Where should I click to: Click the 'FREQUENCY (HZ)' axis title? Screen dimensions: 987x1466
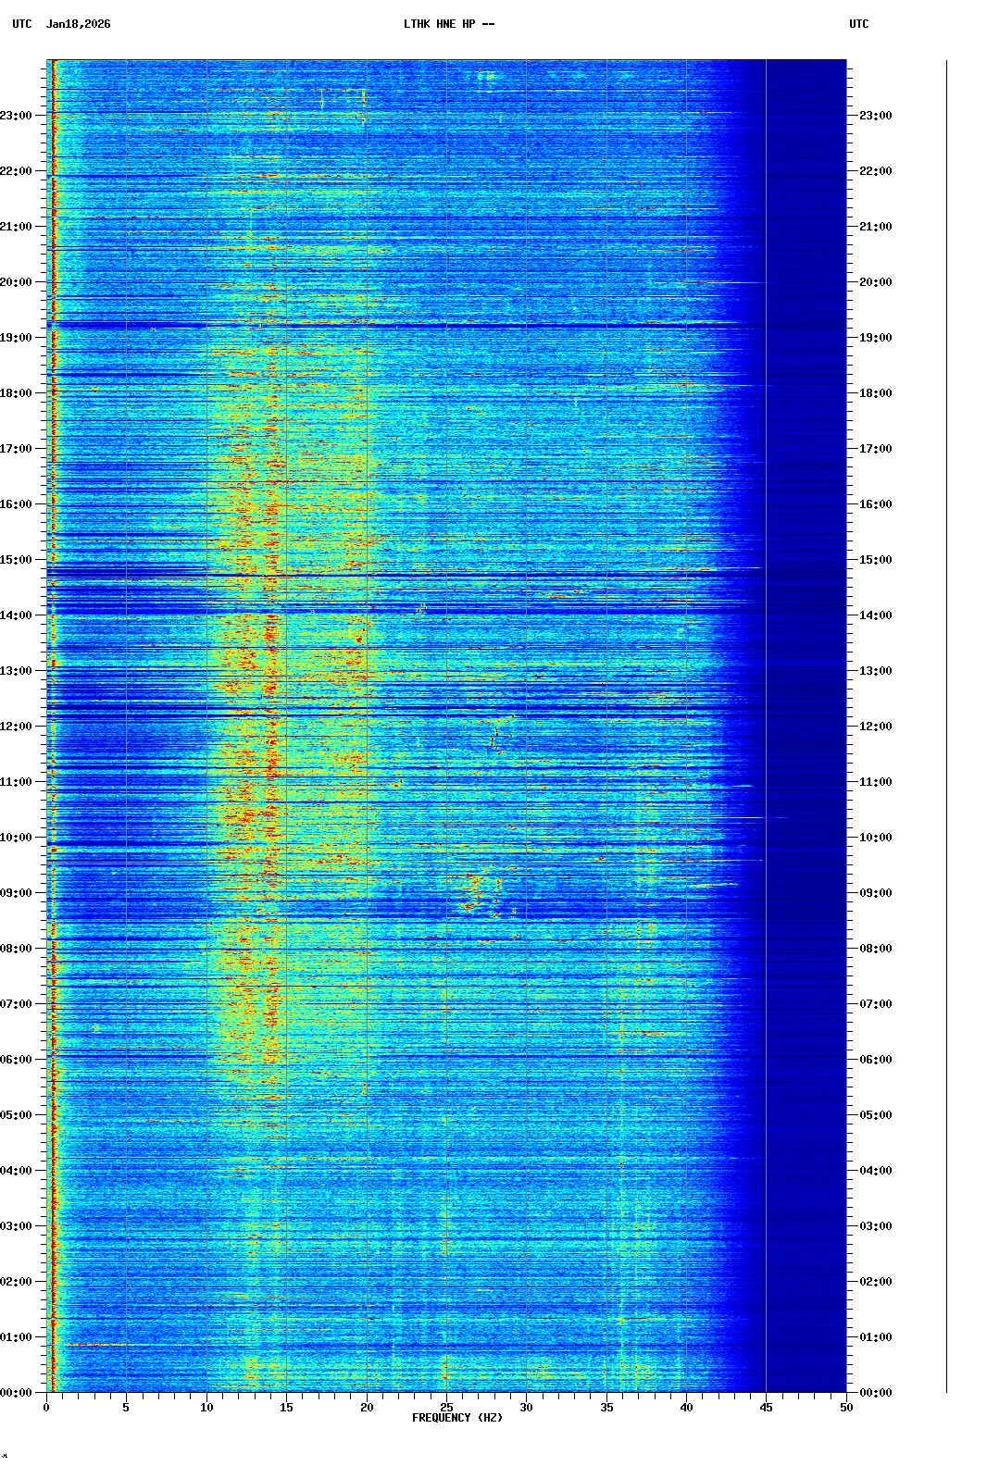pos(457,1418)
